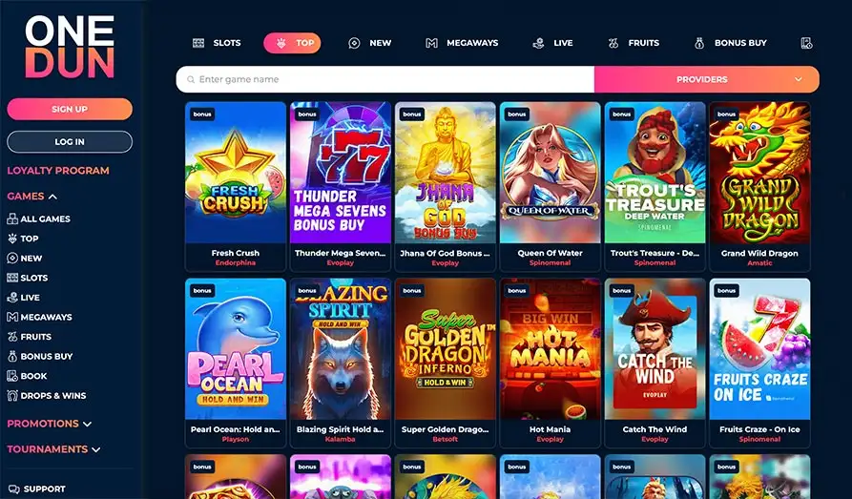Open Megaways via its M icon in sidebar
This screenshot has width=852, height=499.
(12, 317)
